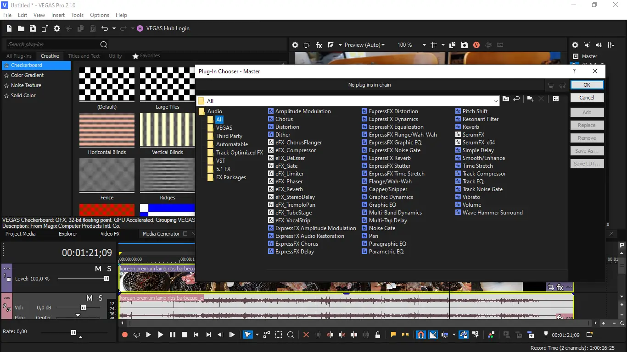Click the playback Rate slider handle
Image resolution: width=627 pixels, height=352 pixels.
pyautogui.click(x=73, y=332)
